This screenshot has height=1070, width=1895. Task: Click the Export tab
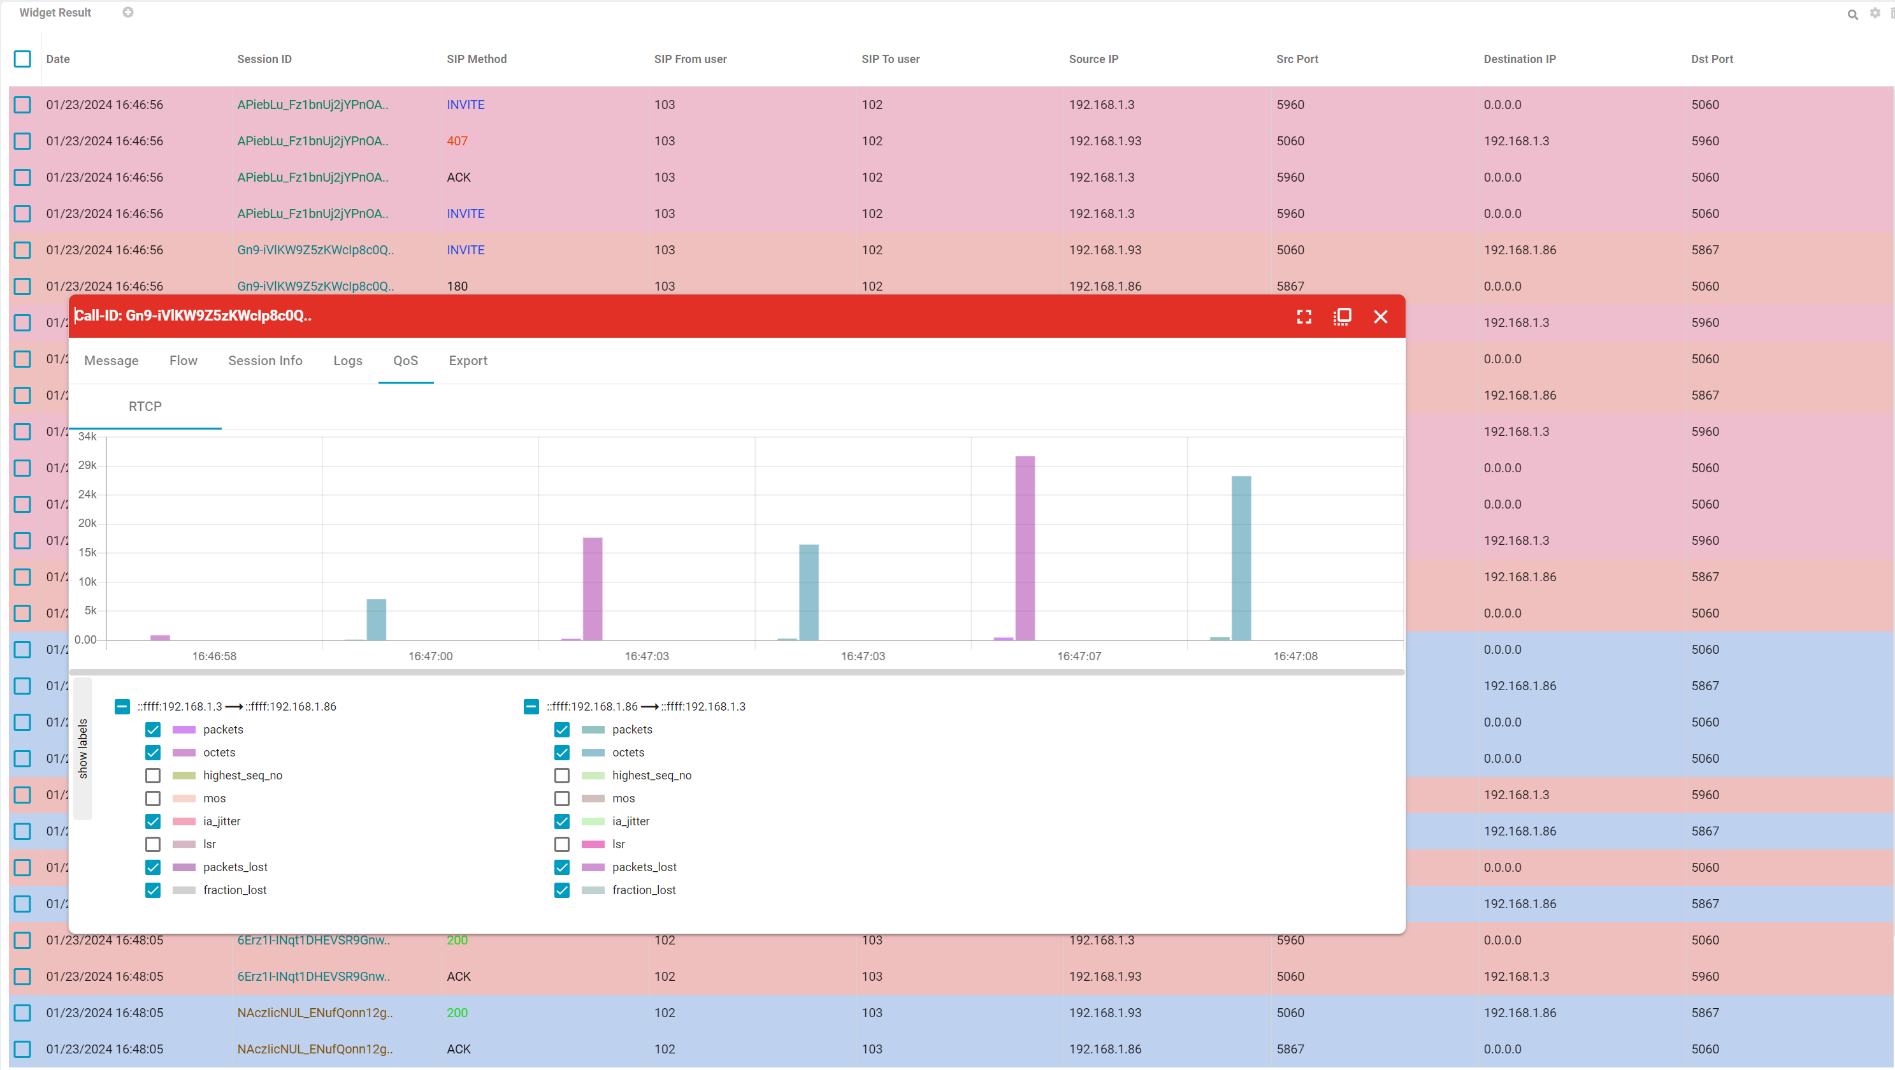pyautogui.click(x=468, y=361)
